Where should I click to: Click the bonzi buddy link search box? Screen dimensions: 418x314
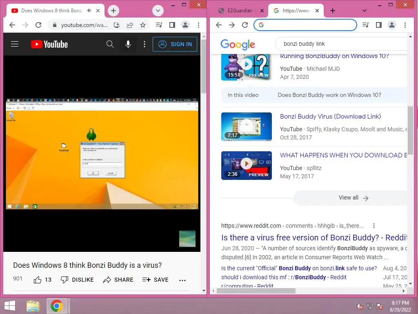point(341,44)
